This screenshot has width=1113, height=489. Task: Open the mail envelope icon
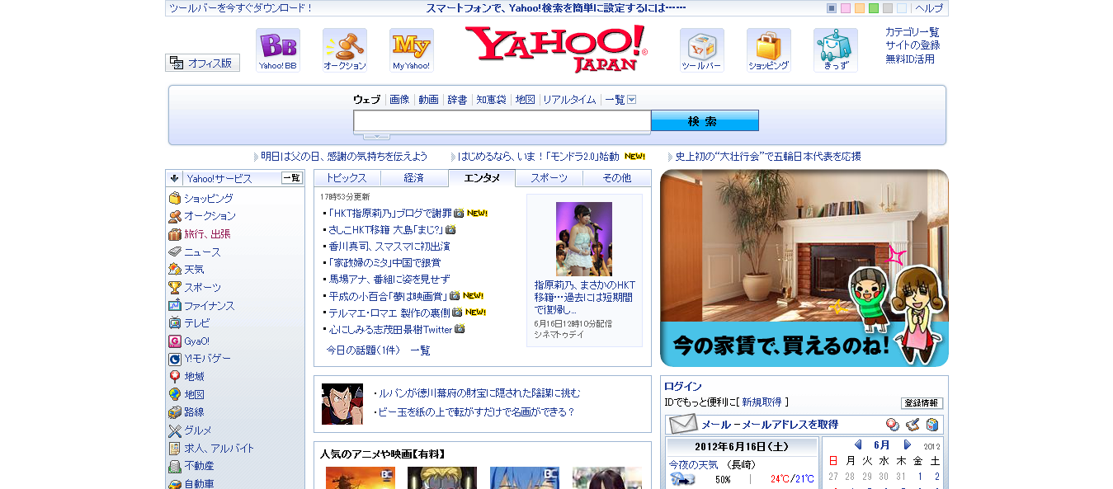pyautogui.click(x=683, y=425)
